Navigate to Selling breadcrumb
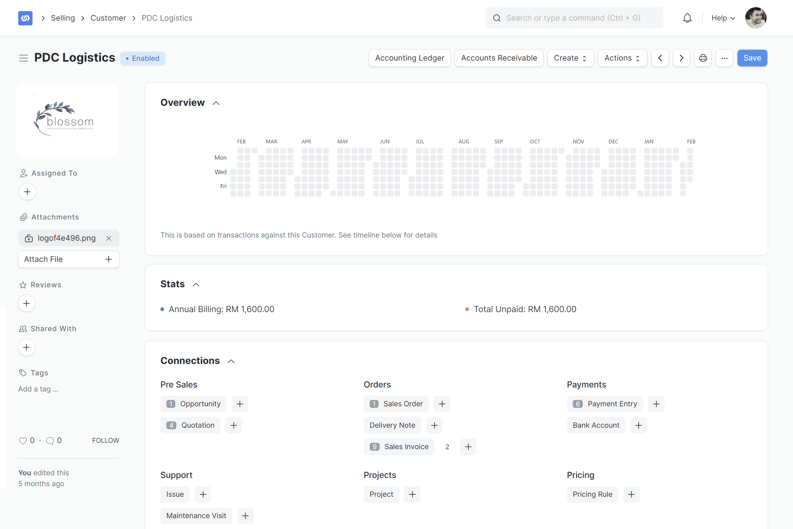The width and height of the screenshot is (793, 529). pos(63,18)
